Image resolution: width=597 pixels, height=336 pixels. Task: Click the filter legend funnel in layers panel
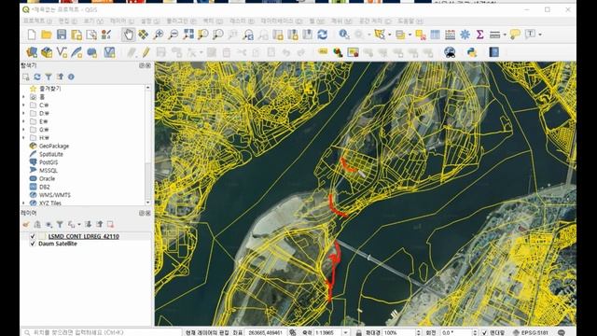click(60, 224)
